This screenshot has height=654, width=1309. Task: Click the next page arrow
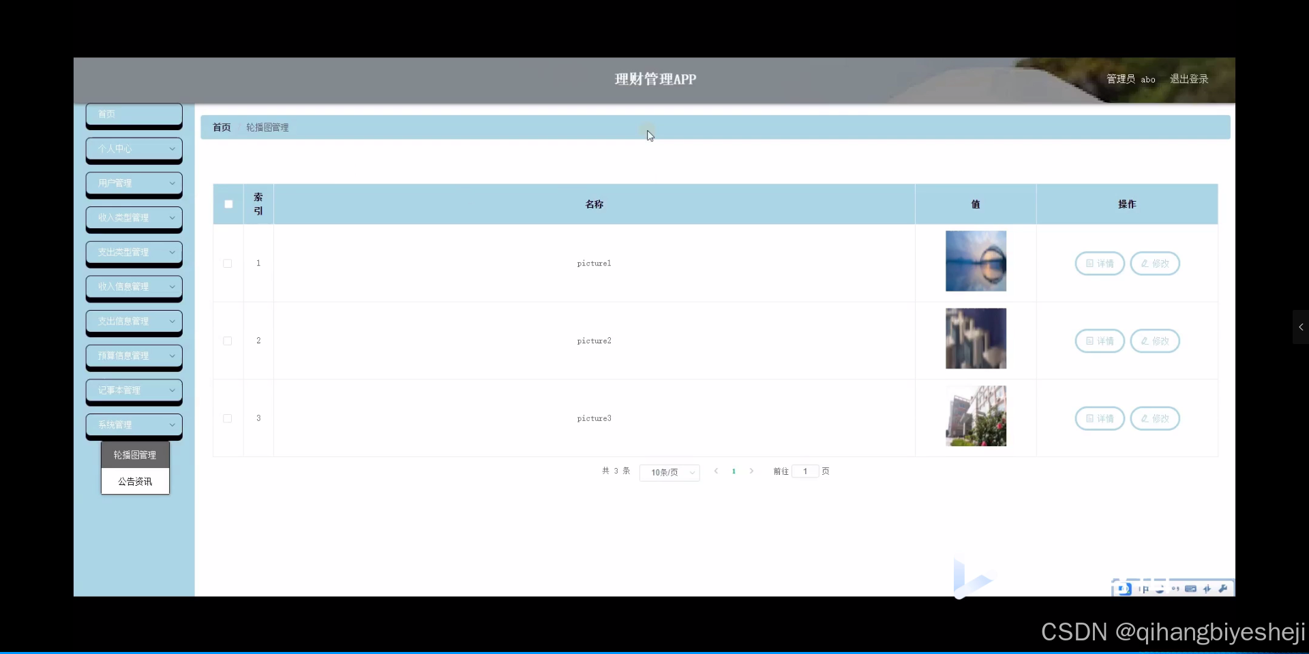point(751,471)
